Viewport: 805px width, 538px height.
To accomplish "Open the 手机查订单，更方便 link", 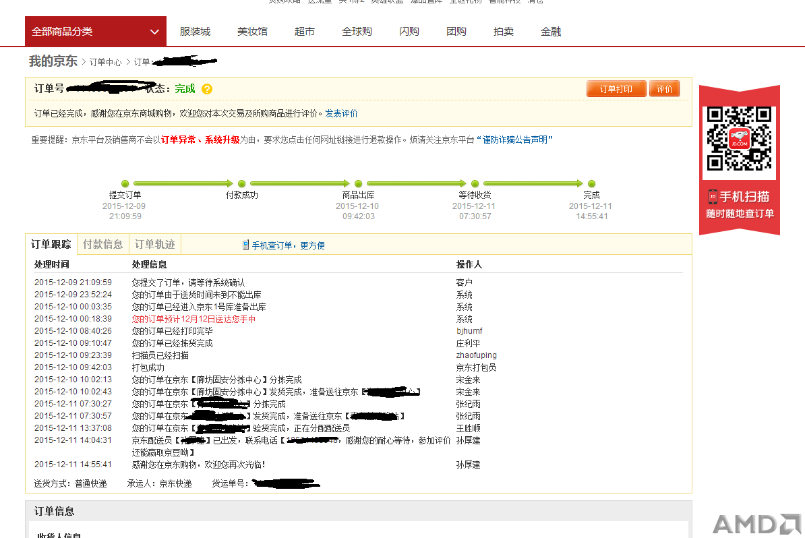I will click(x=288, y=245).
